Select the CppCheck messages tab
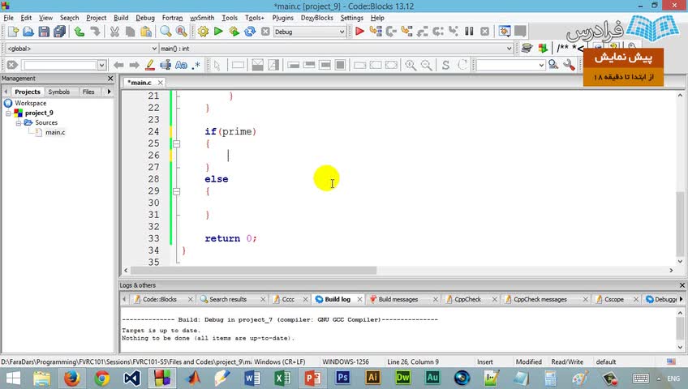 pos(540,299)
